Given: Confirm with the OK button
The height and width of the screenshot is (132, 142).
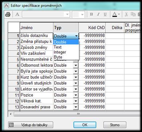Looking at the screenshot, I should pos(85,125).
